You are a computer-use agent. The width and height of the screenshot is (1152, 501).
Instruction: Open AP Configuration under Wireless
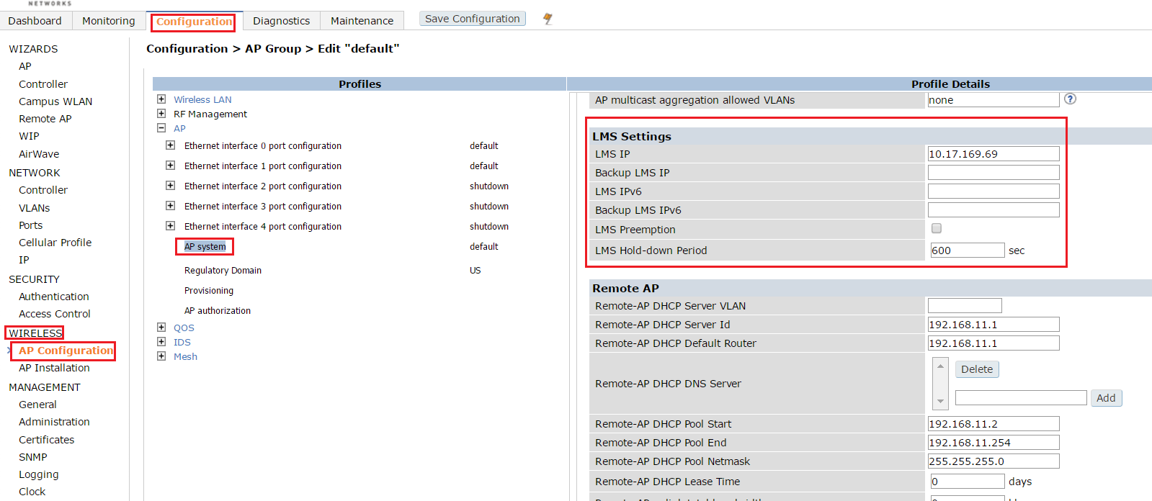point(66,351)
